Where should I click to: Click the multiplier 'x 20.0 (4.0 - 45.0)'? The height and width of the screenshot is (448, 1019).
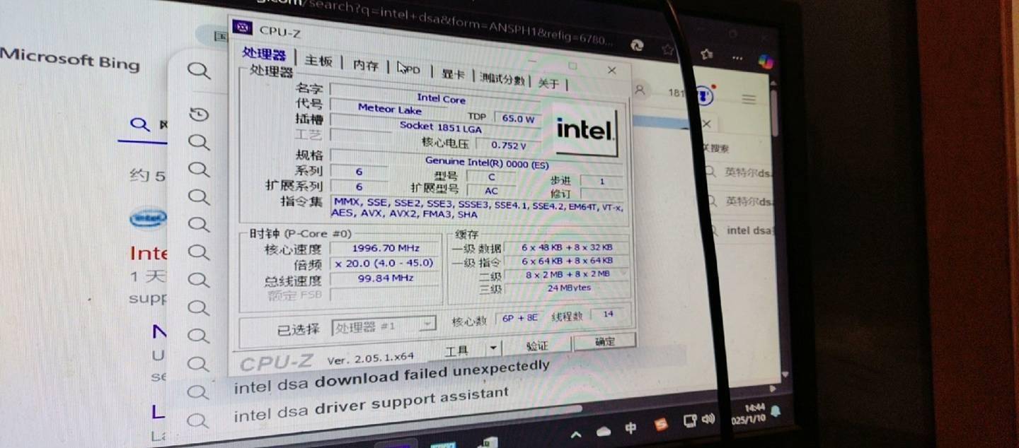tap(384, 263)
